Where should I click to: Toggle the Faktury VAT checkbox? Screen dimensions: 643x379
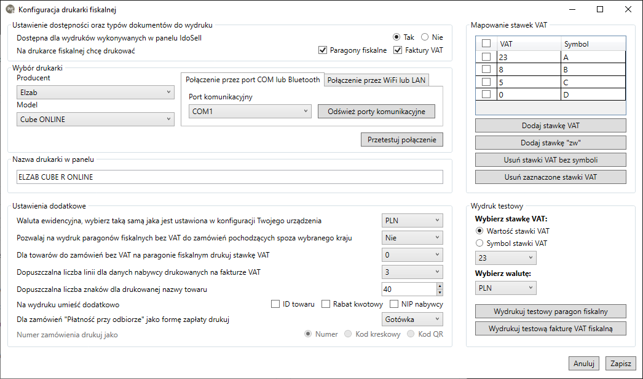click(x=398, y=50)
